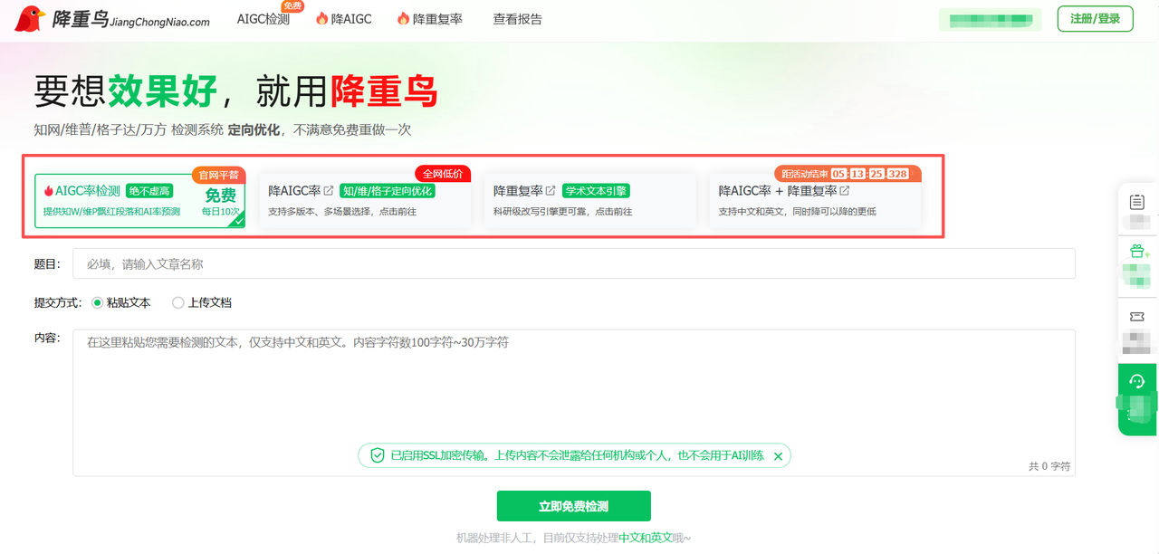The image size is (1159, 554).
Task: Click the blurred account banner at top right
Action: coord(991,19)
